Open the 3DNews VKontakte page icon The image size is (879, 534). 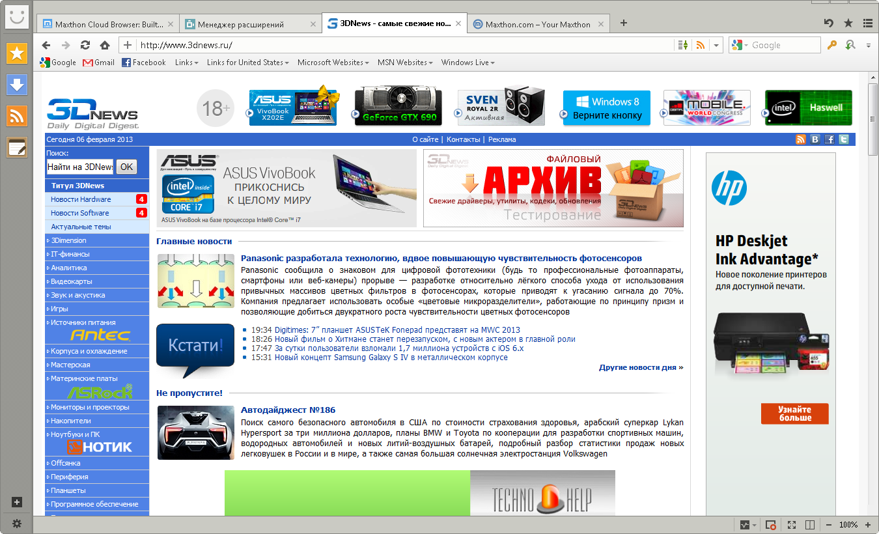(x=815, y=139)
